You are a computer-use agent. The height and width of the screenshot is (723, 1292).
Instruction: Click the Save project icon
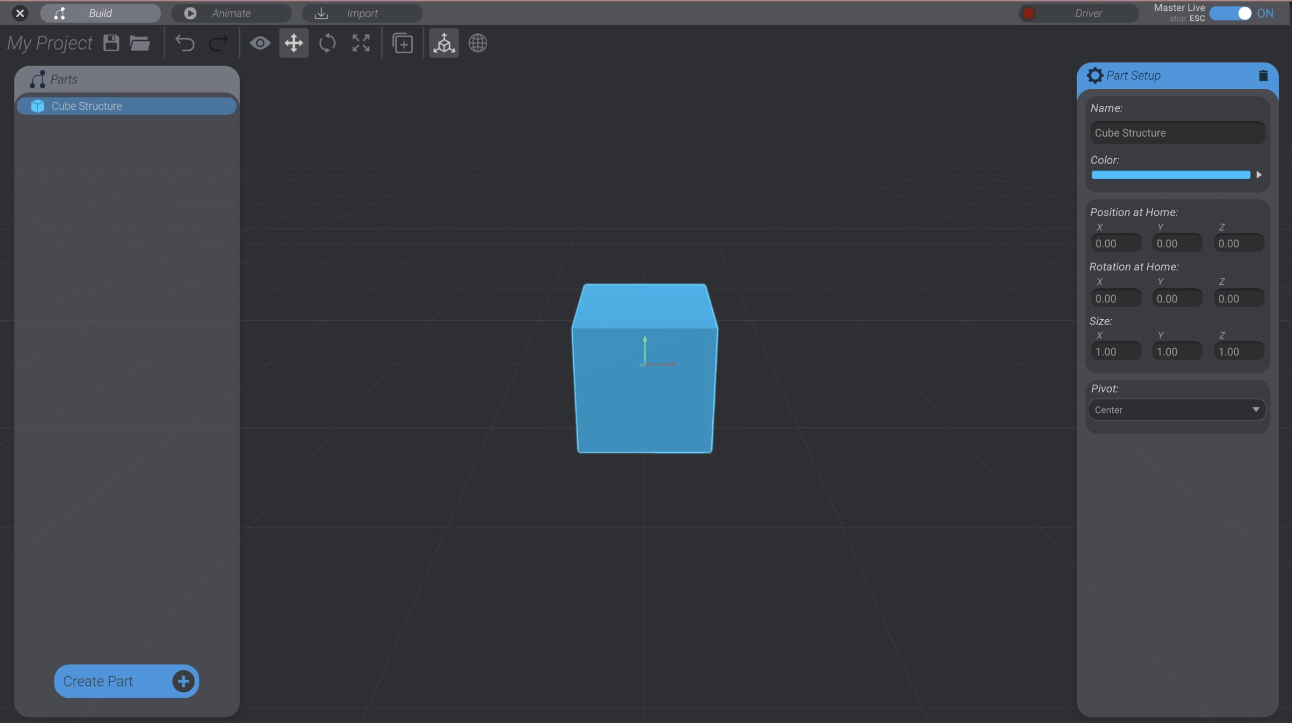click(x=111, y=43)
